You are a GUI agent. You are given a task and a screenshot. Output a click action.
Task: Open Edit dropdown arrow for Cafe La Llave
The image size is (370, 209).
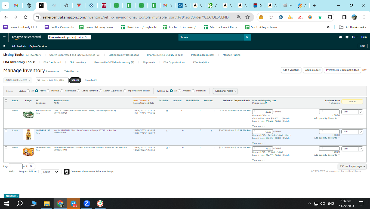[361, 112]
